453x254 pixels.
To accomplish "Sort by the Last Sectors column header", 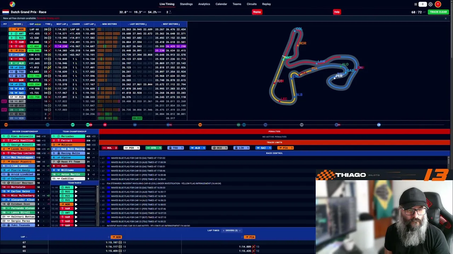I will [138, 24].
